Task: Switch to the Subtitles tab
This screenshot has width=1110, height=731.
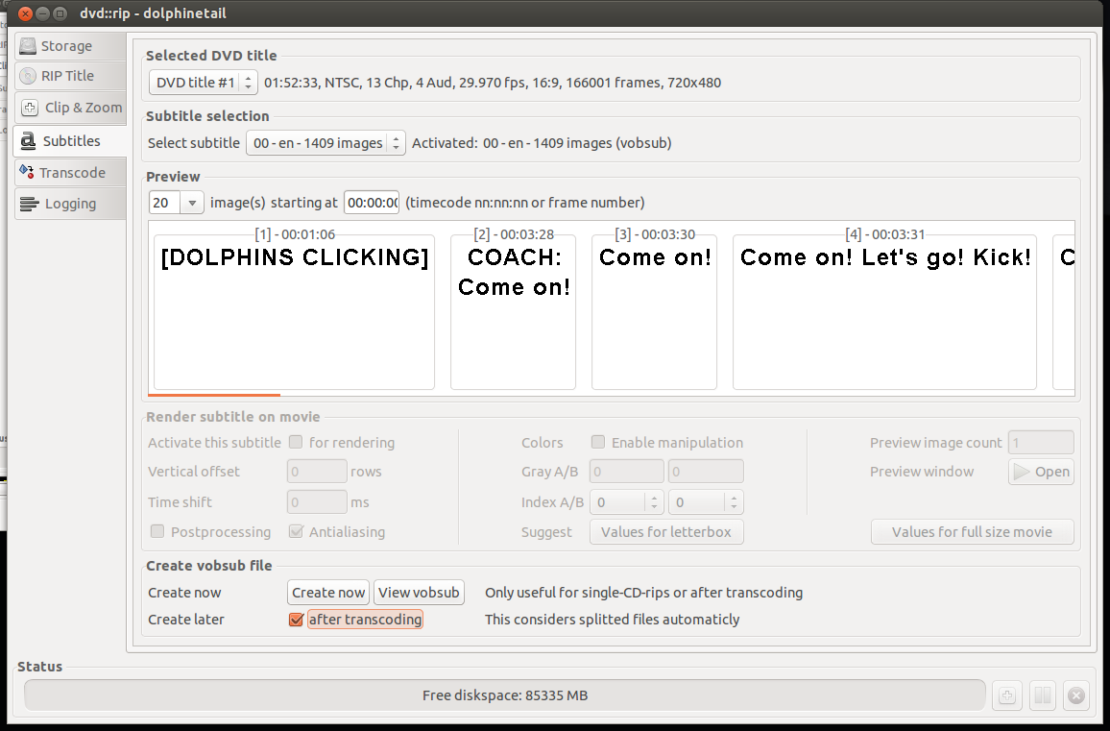Action: click(71, 141)
